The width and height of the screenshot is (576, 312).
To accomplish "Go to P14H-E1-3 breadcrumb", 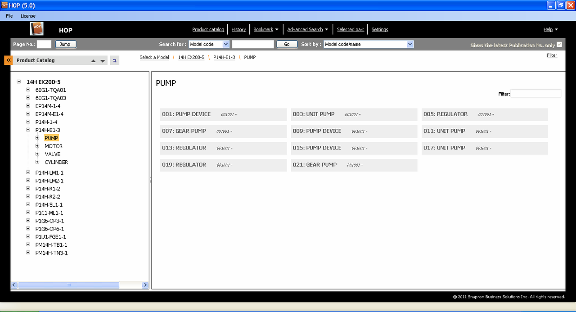I will (224, 58).
